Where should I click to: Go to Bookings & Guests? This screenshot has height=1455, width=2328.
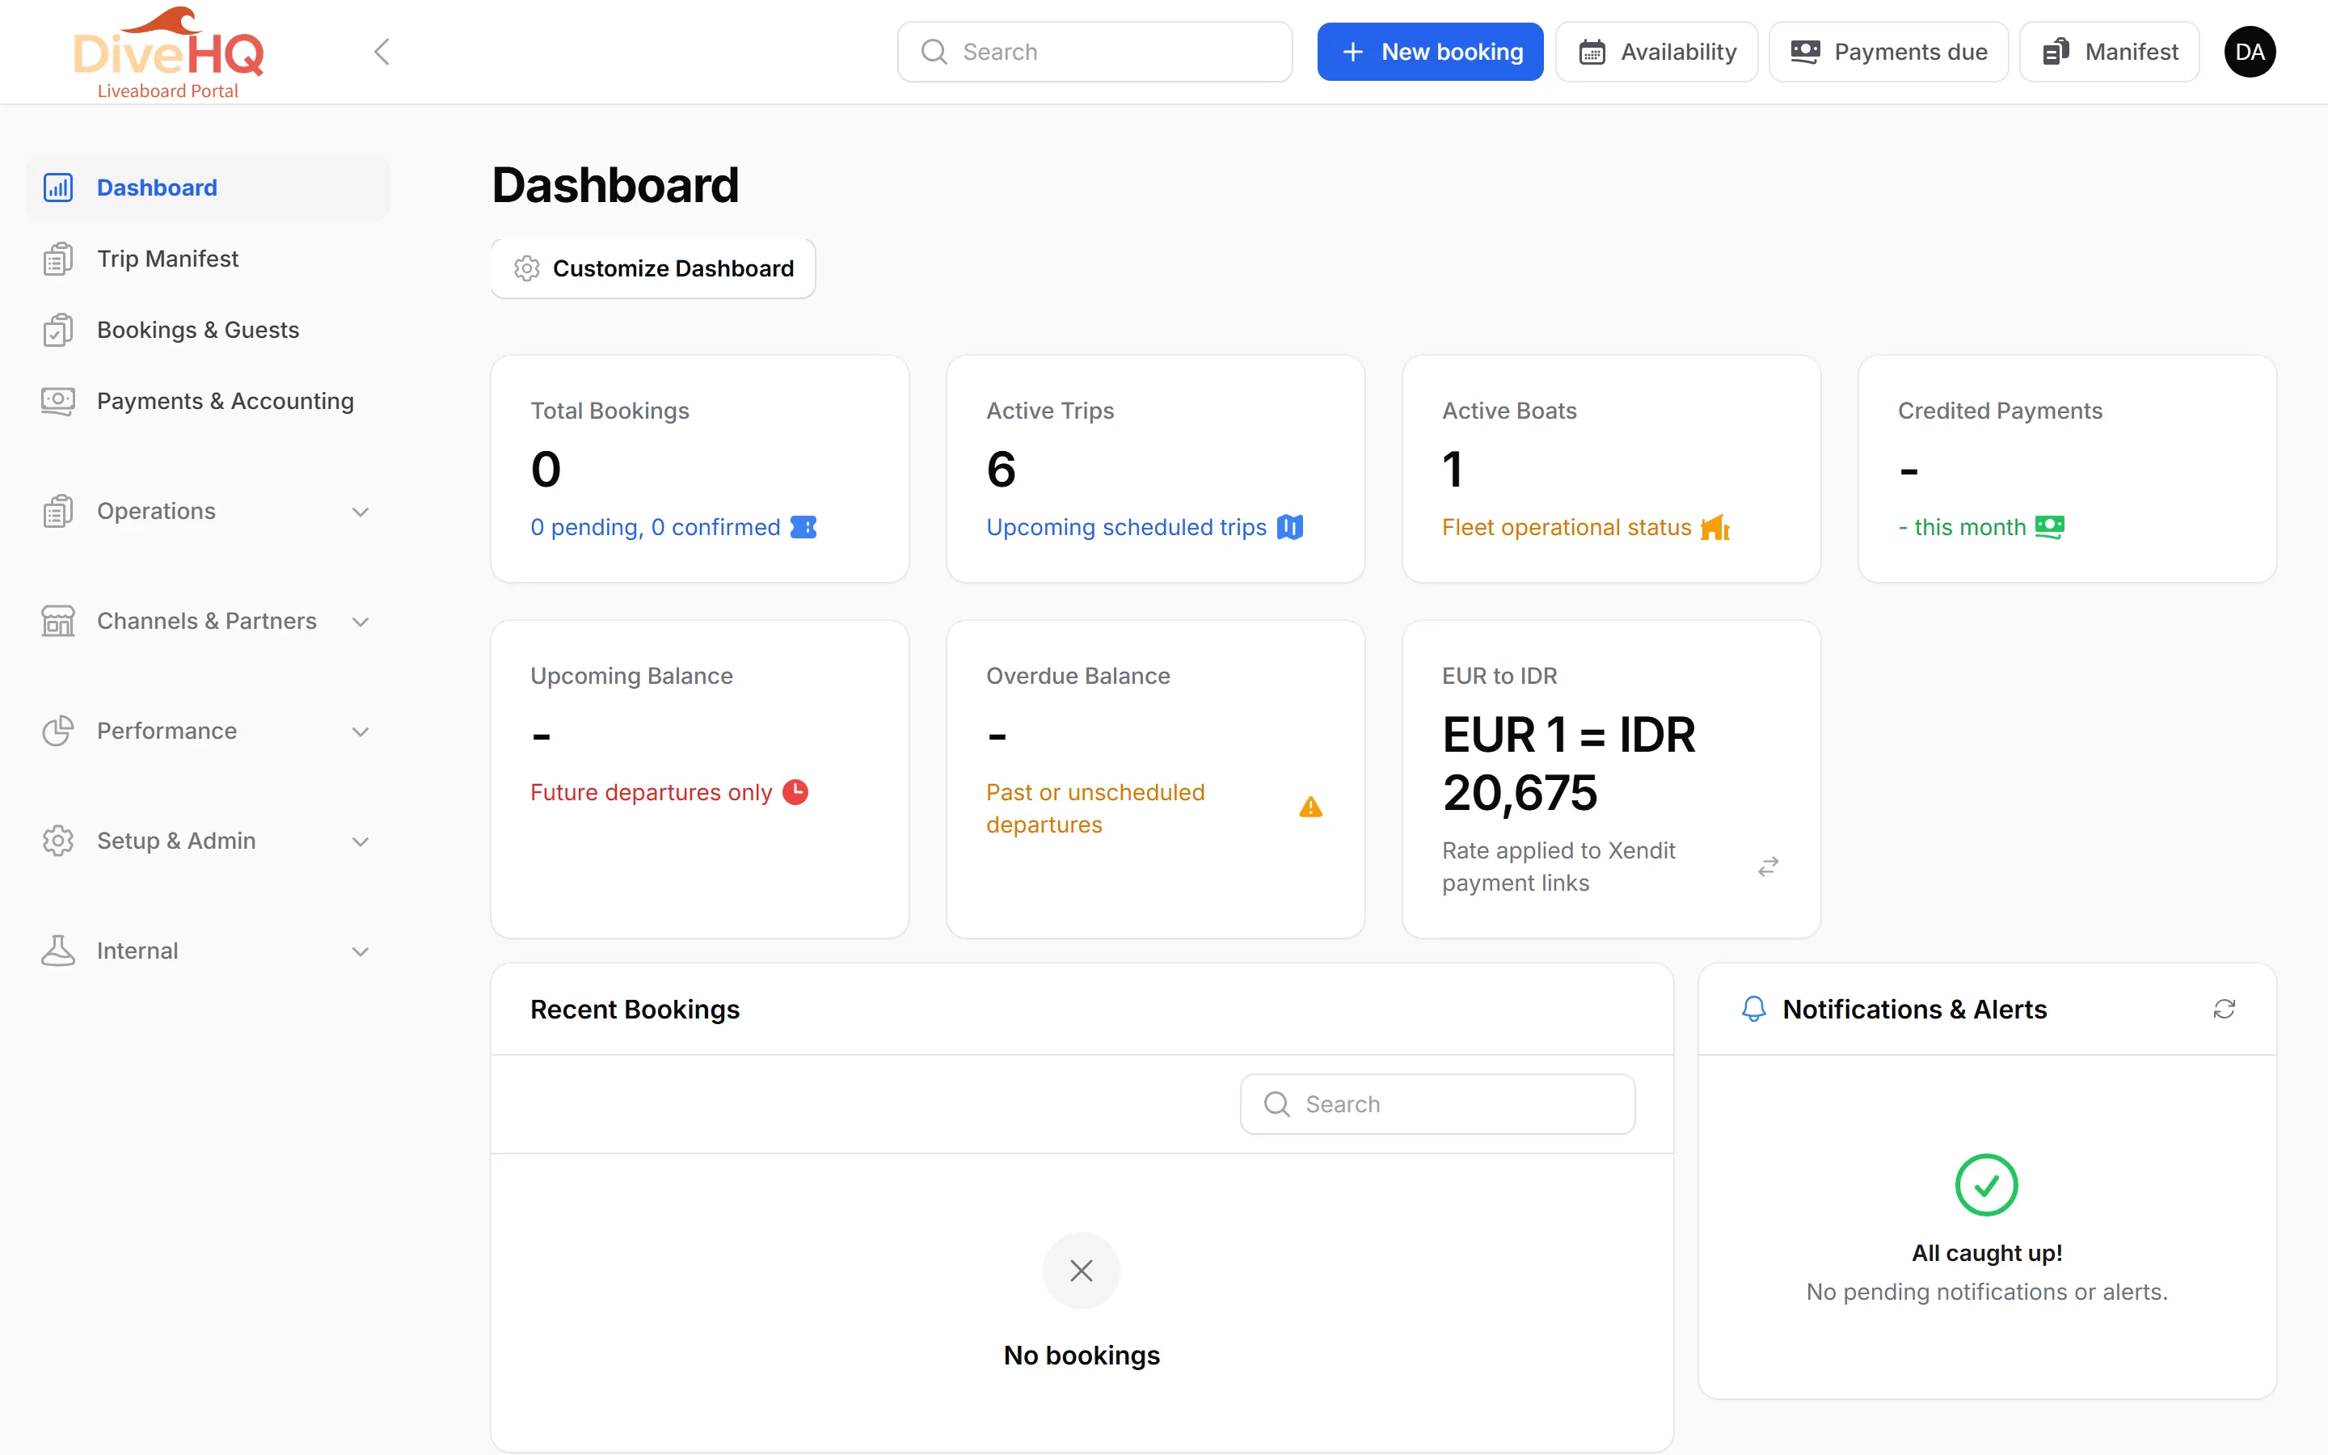(x=207, y=330)
